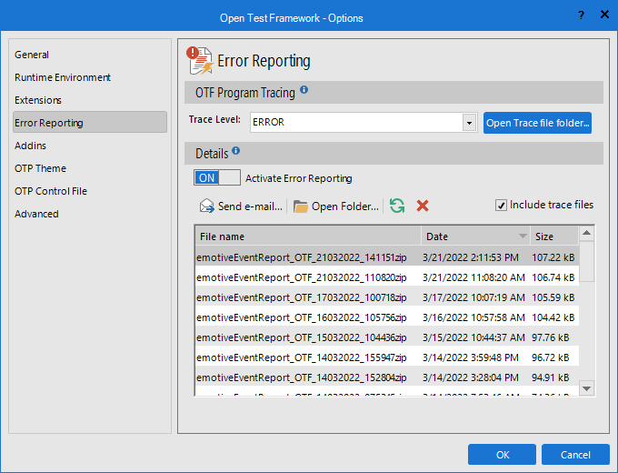618x473 pixels.
Task: Select emotiveEventReport_OTF_17032022_100718.zip row
Action: 387,297
